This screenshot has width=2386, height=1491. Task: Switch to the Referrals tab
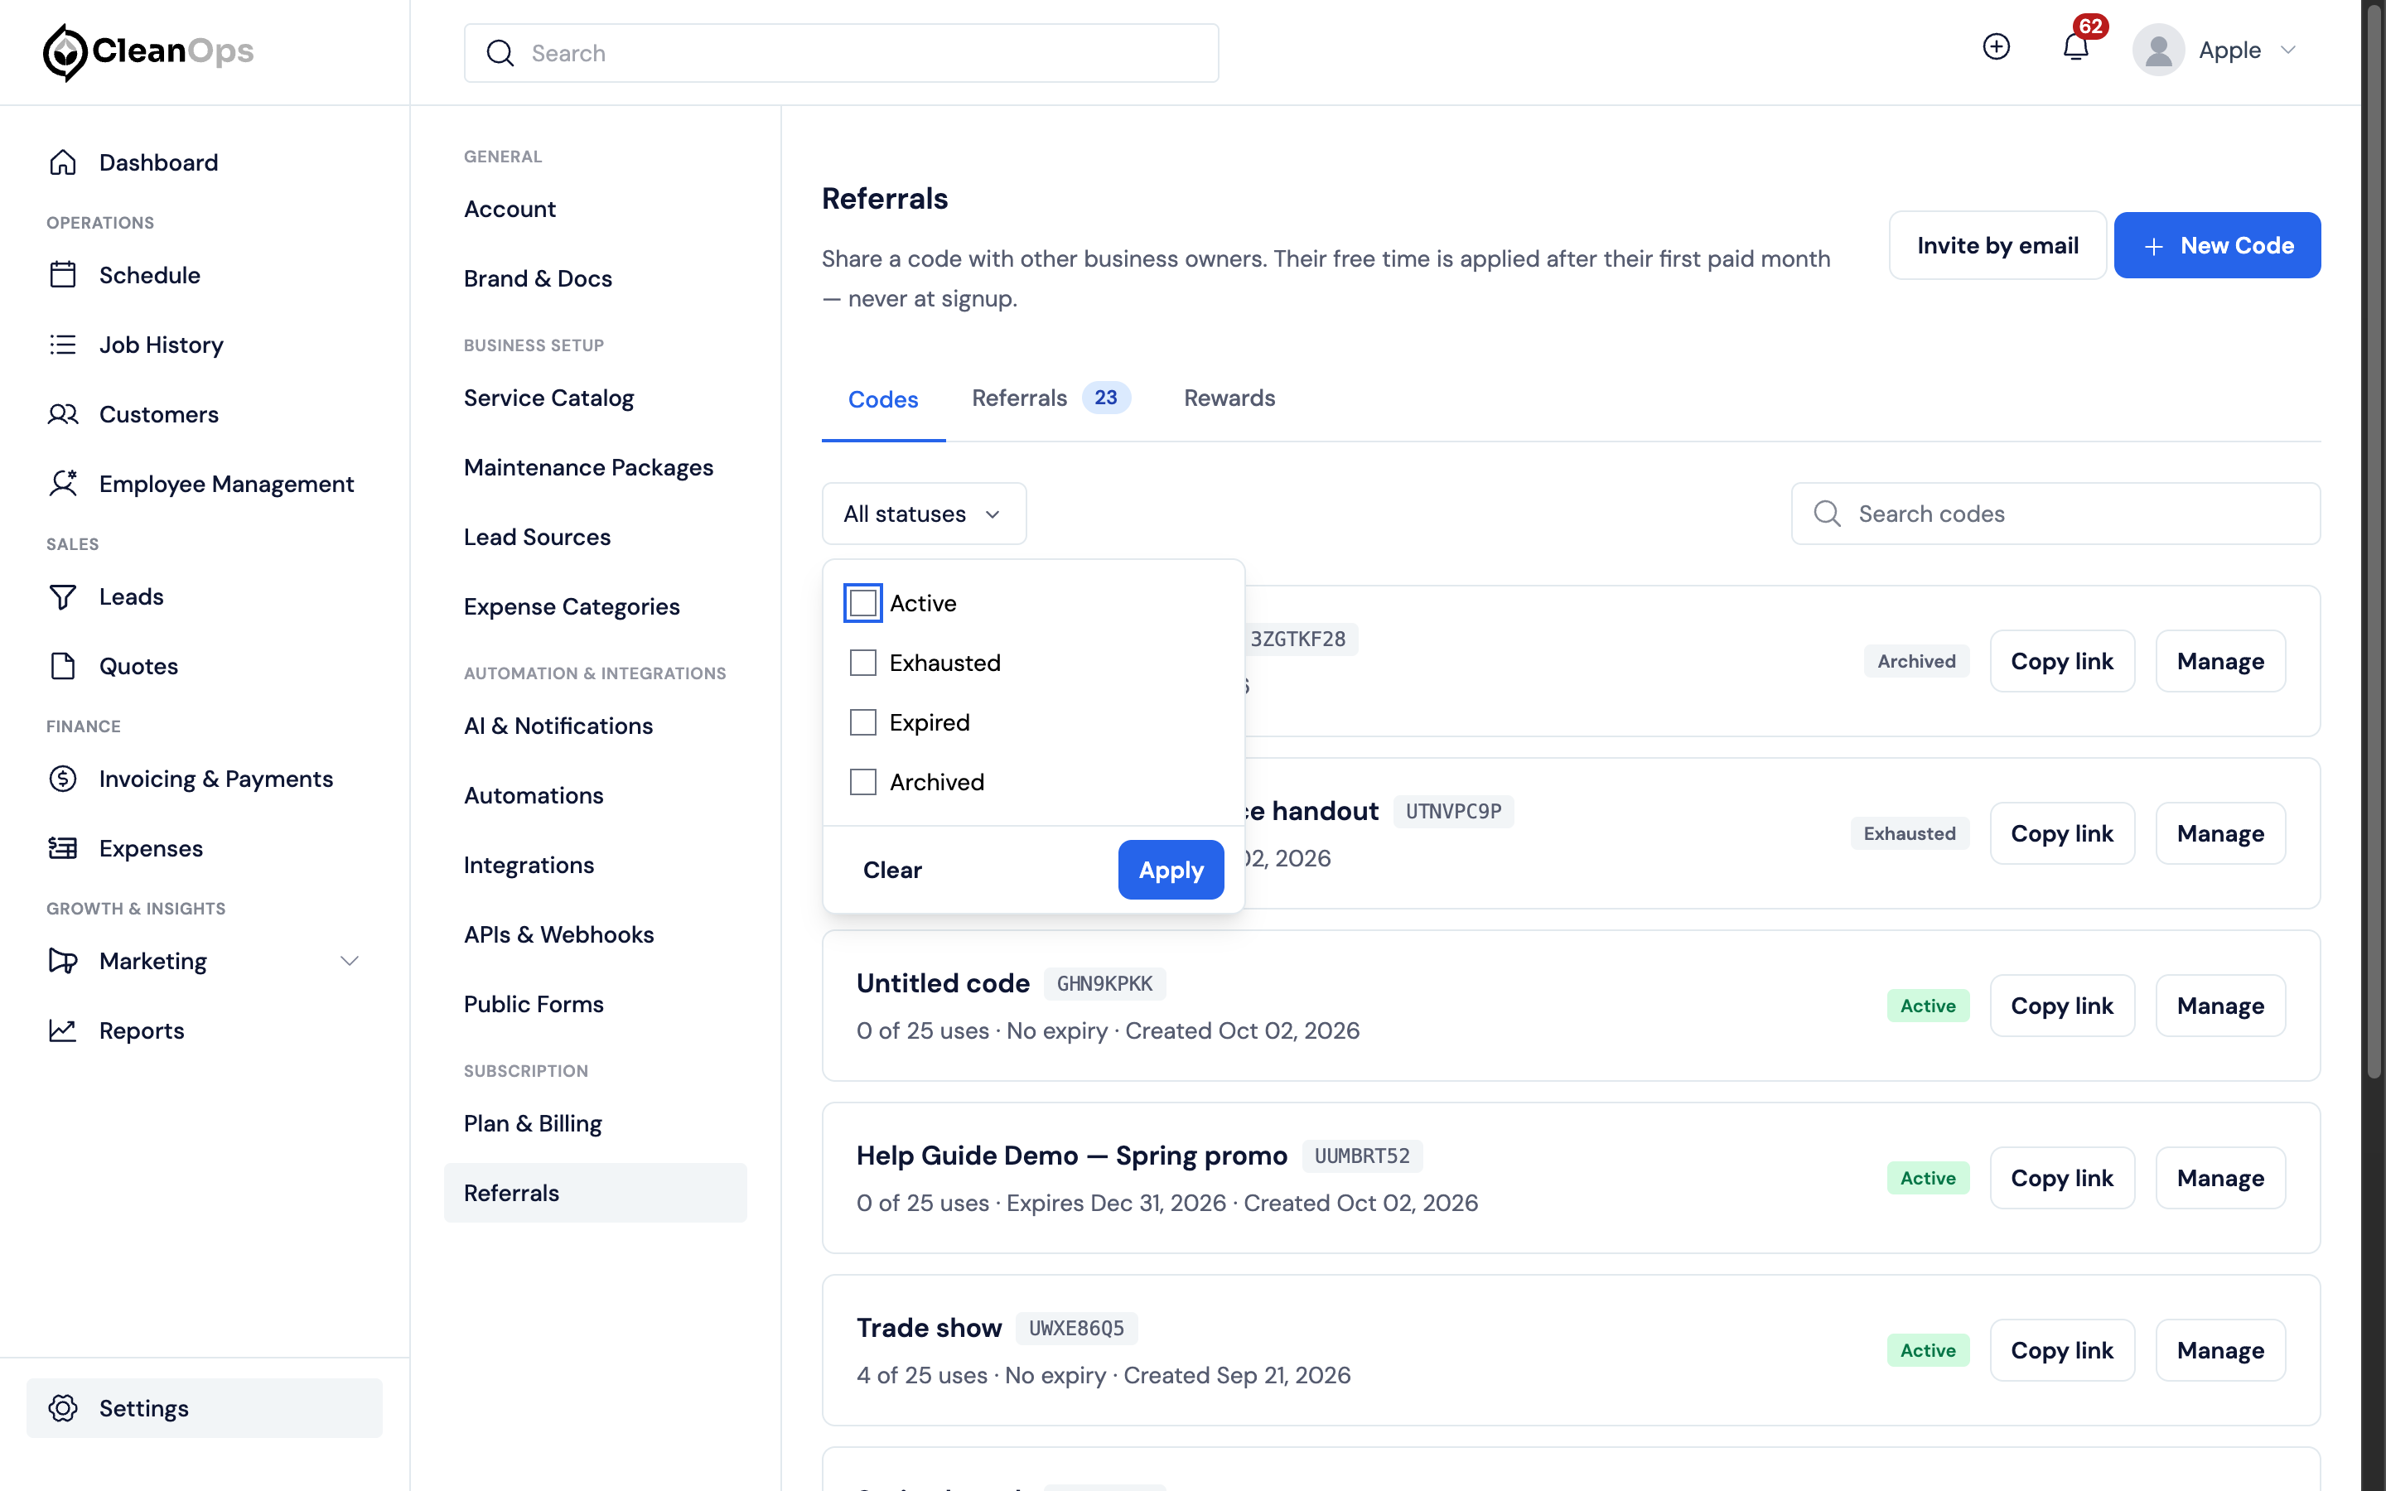(x=1051, y=398)
